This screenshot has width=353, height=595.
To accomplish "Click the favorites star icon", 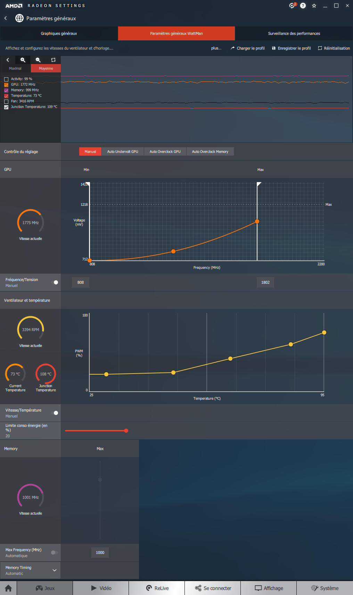I will (314, 6).
